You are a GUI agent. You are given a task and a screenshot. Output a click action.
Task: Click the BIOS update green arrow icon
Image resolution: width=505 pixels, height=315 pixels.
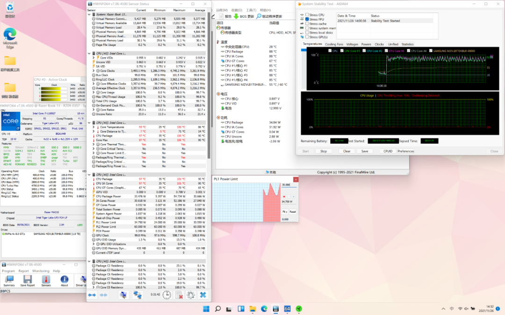point(236,16)
